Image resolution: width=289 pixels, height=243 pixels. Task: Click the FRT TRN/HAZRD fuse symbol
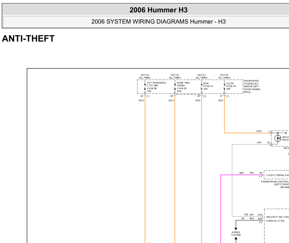tap(145, 87)
